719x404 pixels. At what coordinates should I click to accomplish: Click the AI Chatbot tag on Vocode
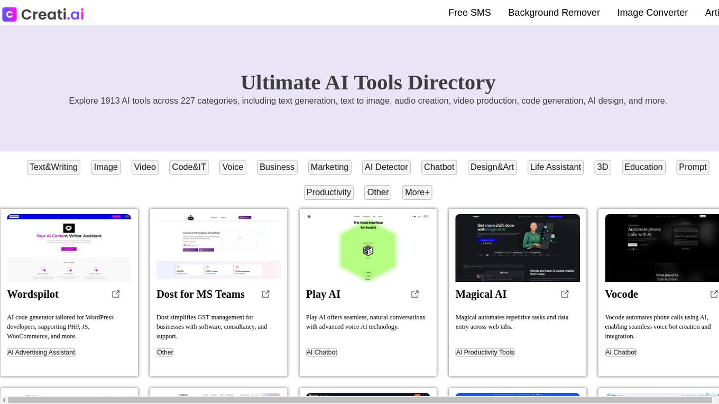[x=621, y=353]
